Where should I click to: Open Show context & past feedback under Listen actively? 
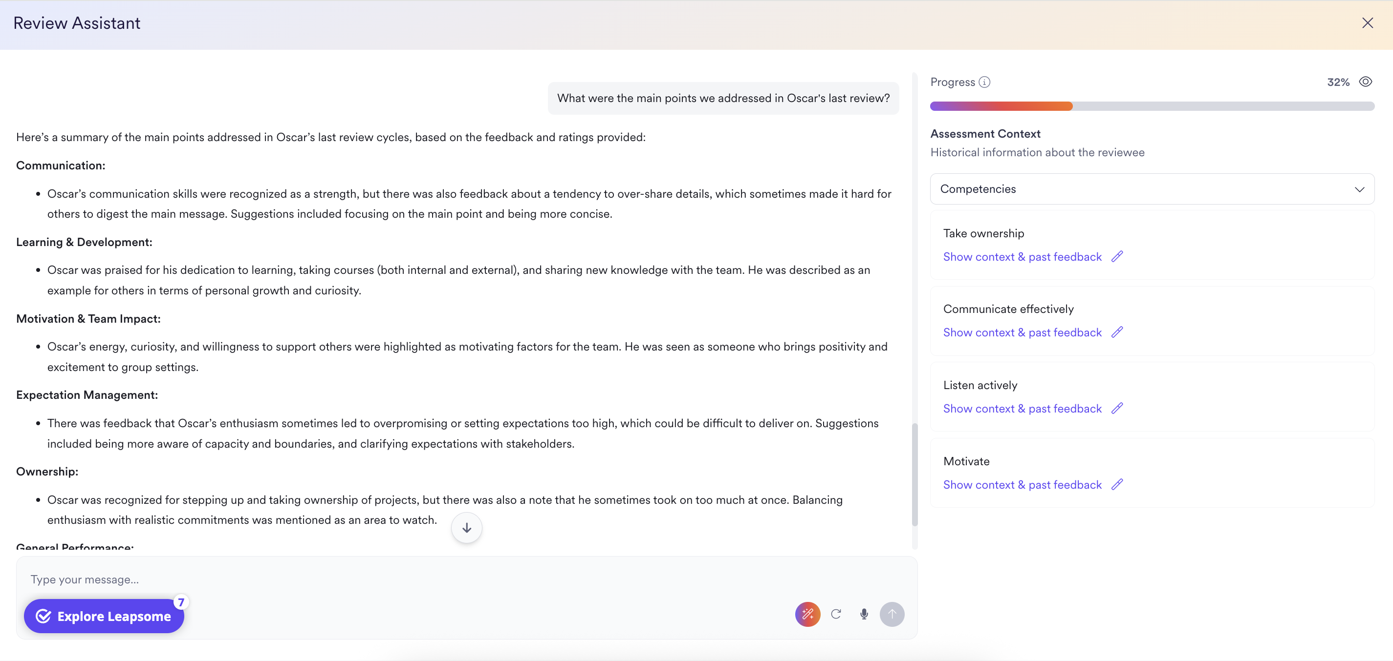point(1022,408)
